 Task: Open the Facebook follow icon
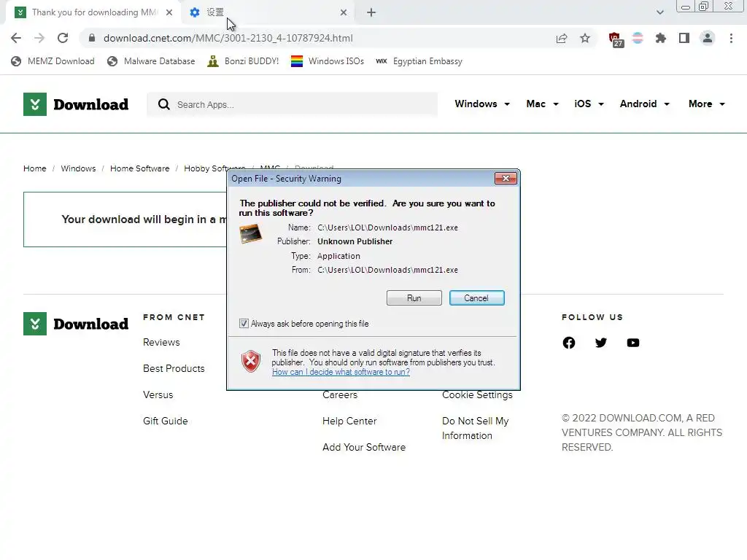pyautogui.click(x=569, y=343)
